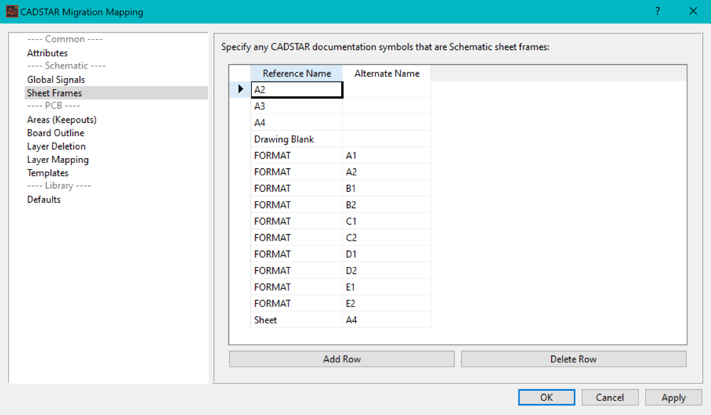Select the Sheet reference name cell
Viewport: 711px width, 415px height.
(x=297, y=320)
